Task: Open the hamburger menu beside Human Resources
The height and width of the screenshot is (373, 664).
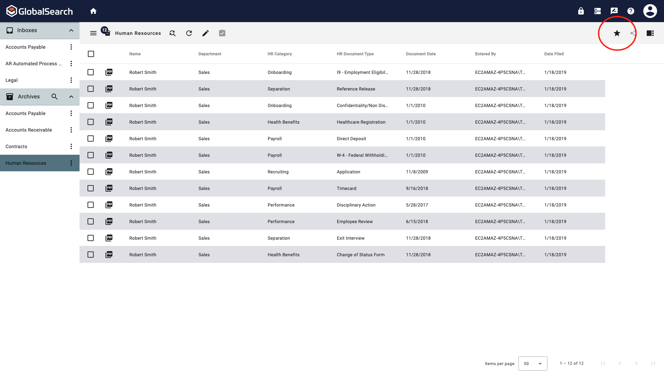Action: (93, 33)
